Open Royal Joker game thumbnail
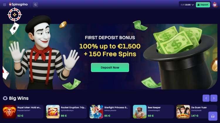This screenshot has width=220, height=123. point(9,112)
